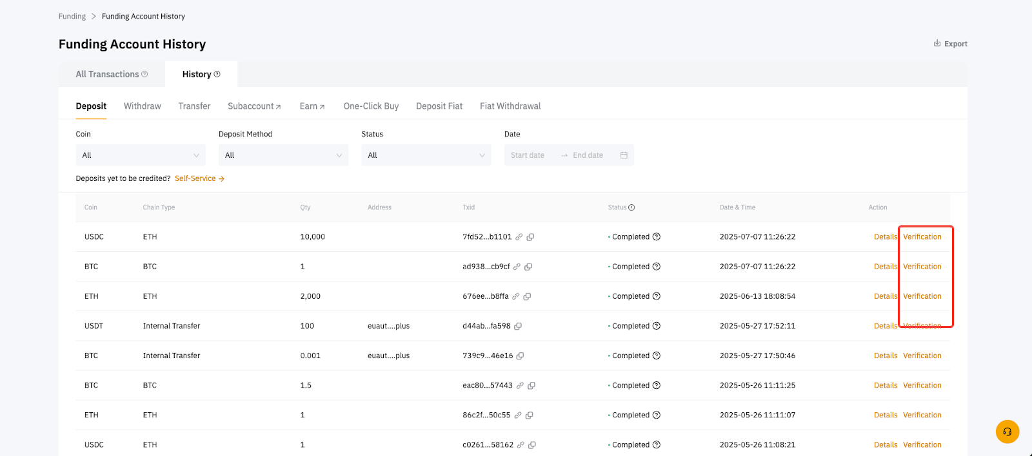The width and height of the screenshot is (1032, 456).
Task: Open the calendar icon in the Date field
Action: [x=624, y=155]
